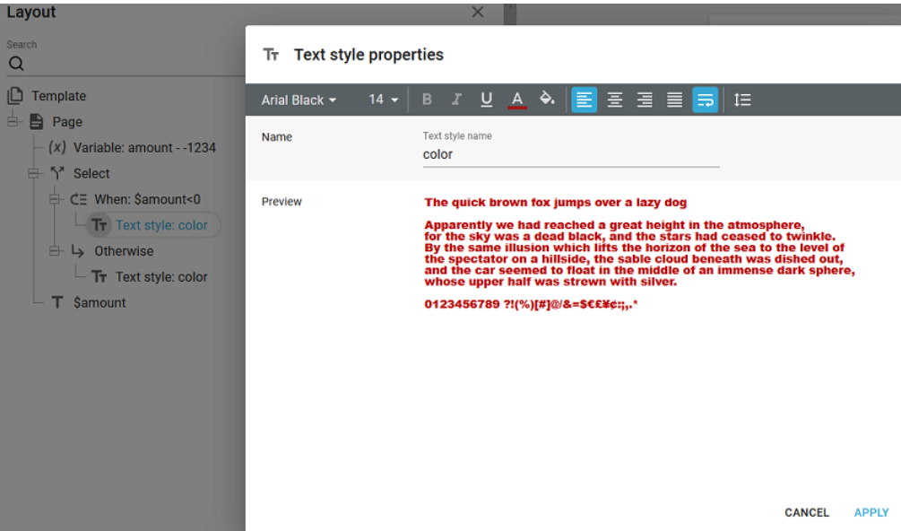Collapse the When: $amount<0 node
Viewport: 901px width, 531px height.
(56, 199)
